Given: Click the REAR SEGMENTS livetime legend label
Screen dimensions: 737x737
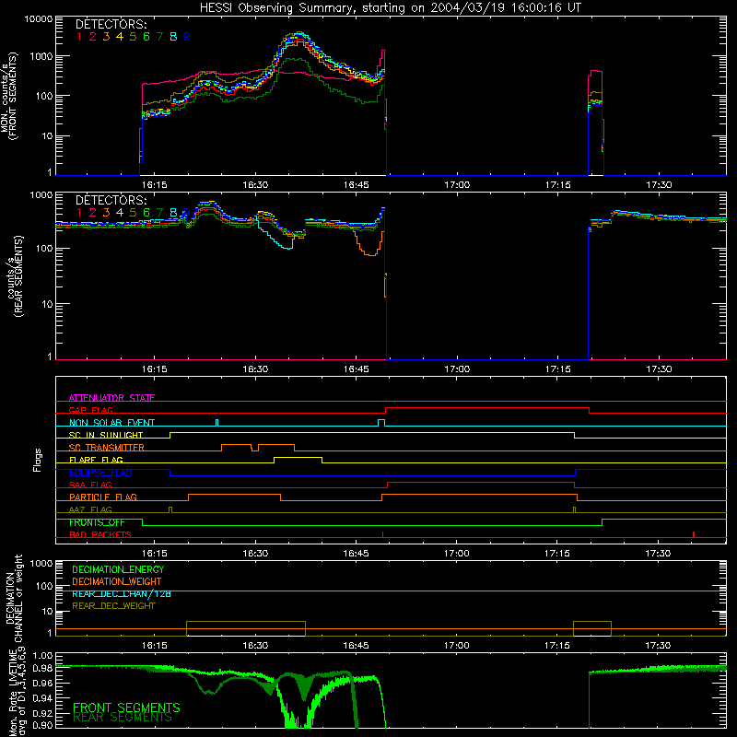Looking at the screenshot, I should click(123, 718).
